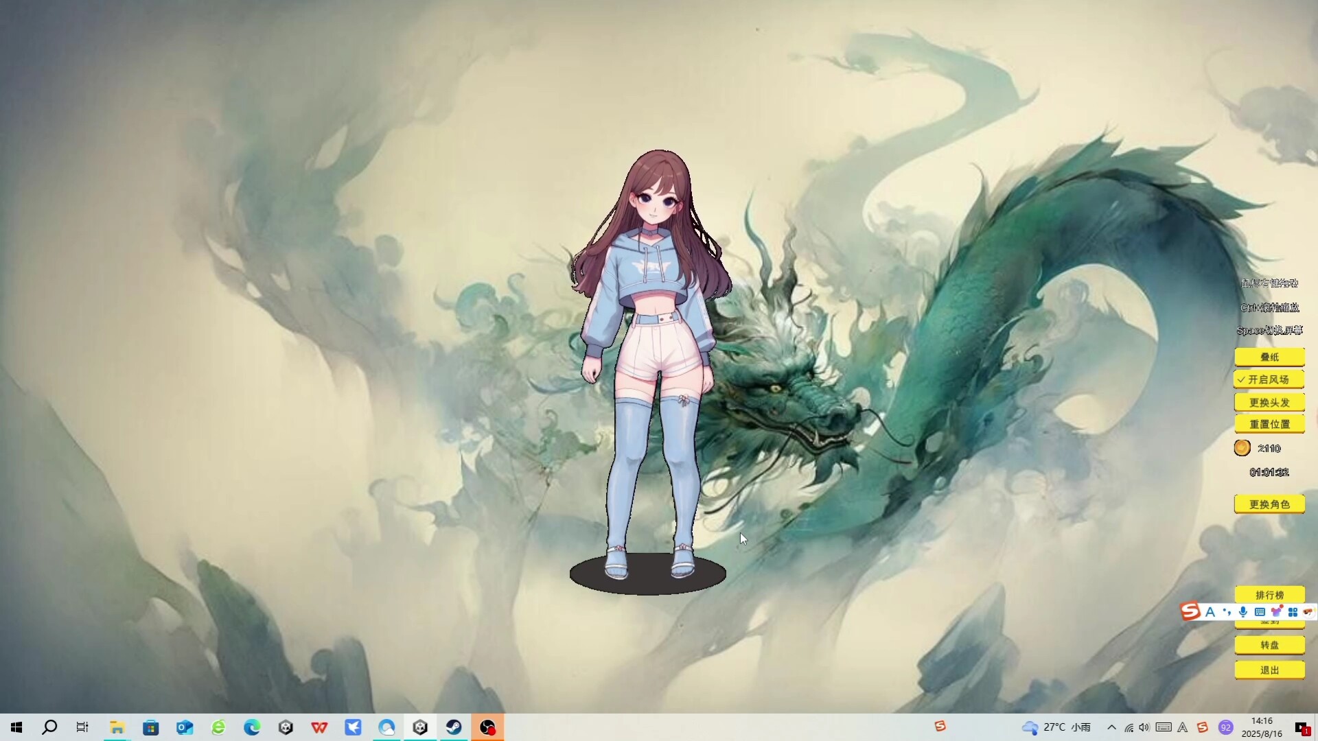Click the Sogou S logo on the input bar
The height and width of the screenshot is (741, 1318).
pyautogui.click(x=1189, y=611)
